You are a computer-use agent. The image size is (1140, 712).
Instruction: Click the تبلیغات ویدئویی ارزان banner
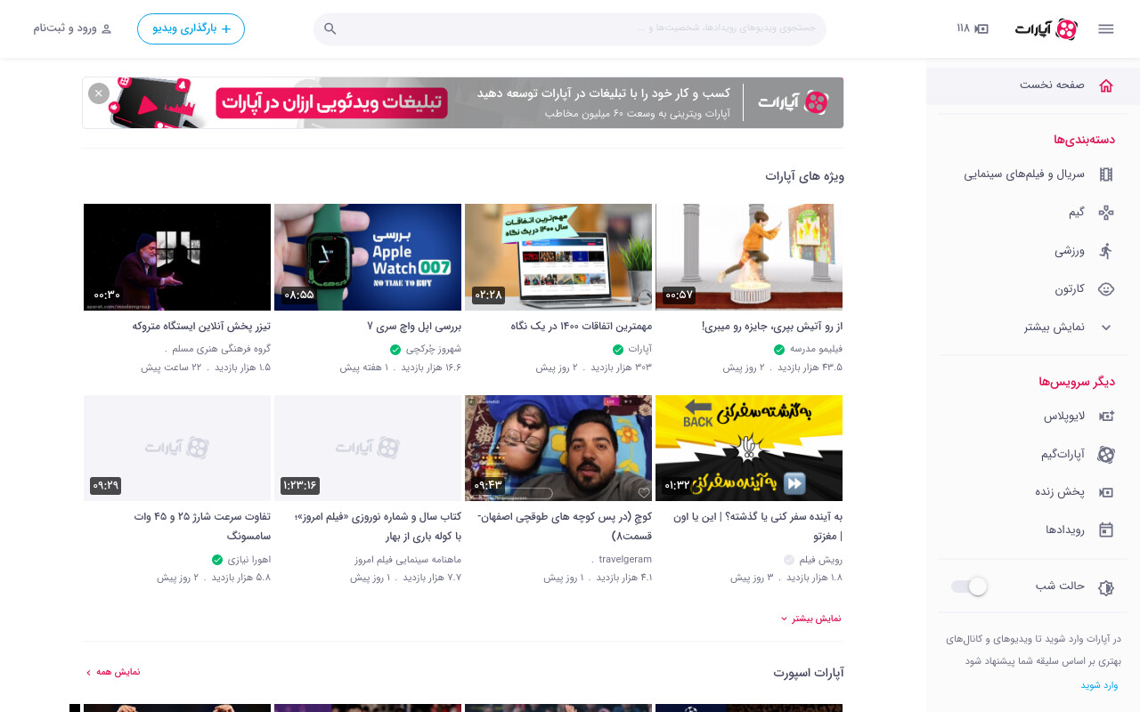click(x=463, y=102)
